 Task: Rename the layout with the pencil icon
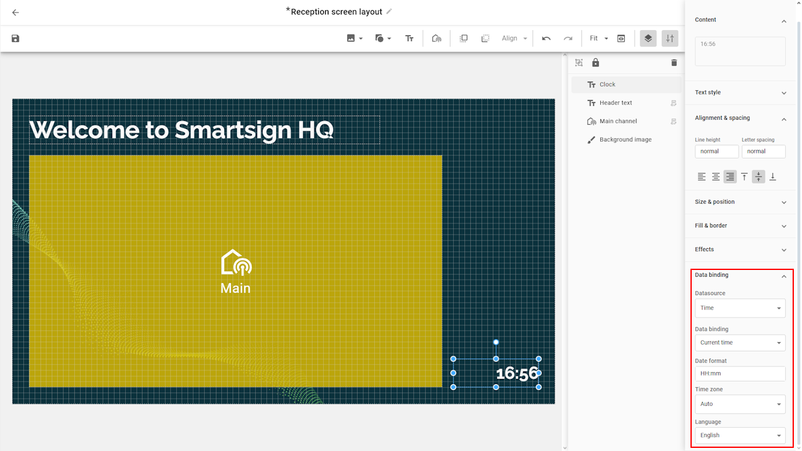coord(389,12)
